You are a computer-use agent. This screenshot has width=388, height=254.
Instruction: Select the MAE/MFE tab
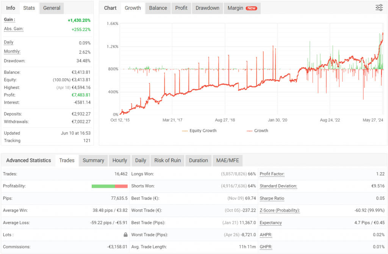[x=227, y=161]
